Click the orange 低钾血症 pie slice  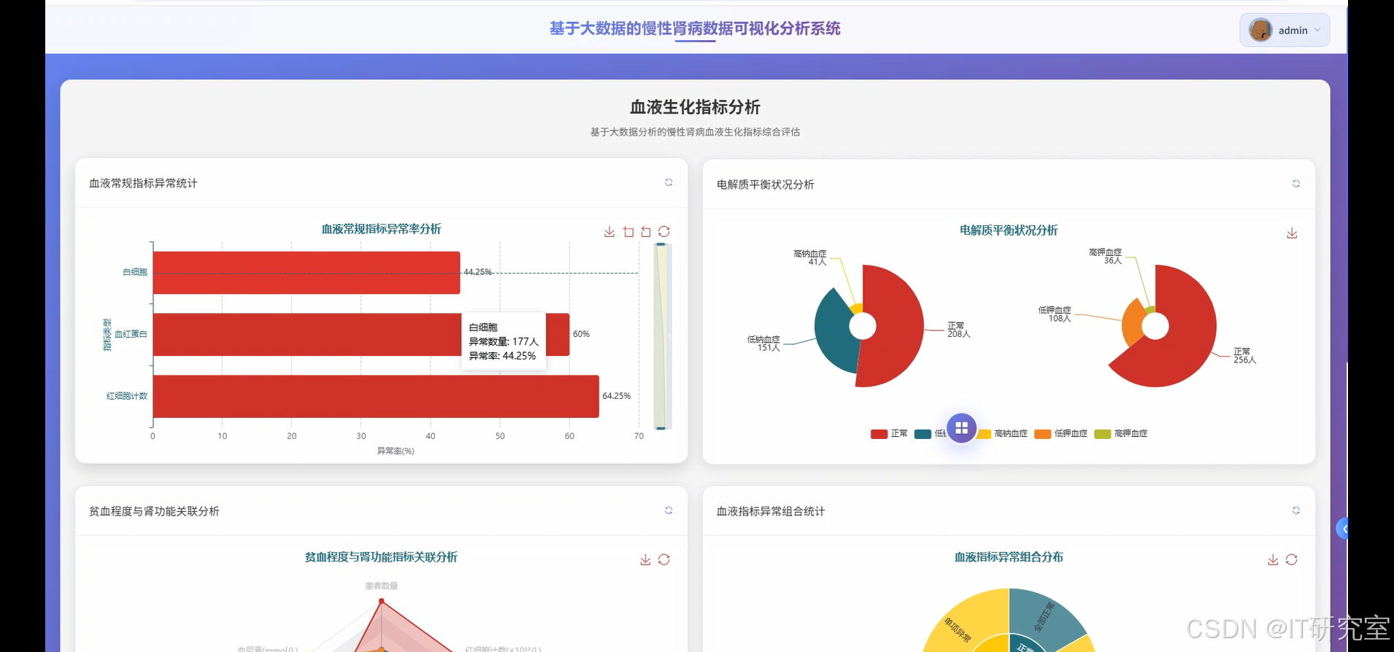[x=1132, y=321]
